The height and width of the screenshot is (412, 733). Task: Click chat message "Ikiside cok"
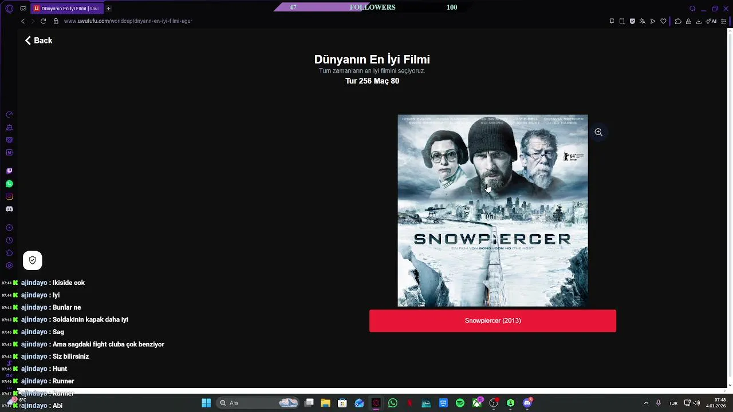click(x=68, y=283)
